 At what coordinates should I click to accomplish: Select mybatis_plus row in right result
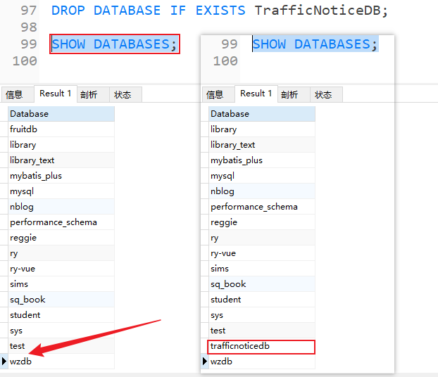[x=262, y=160]
